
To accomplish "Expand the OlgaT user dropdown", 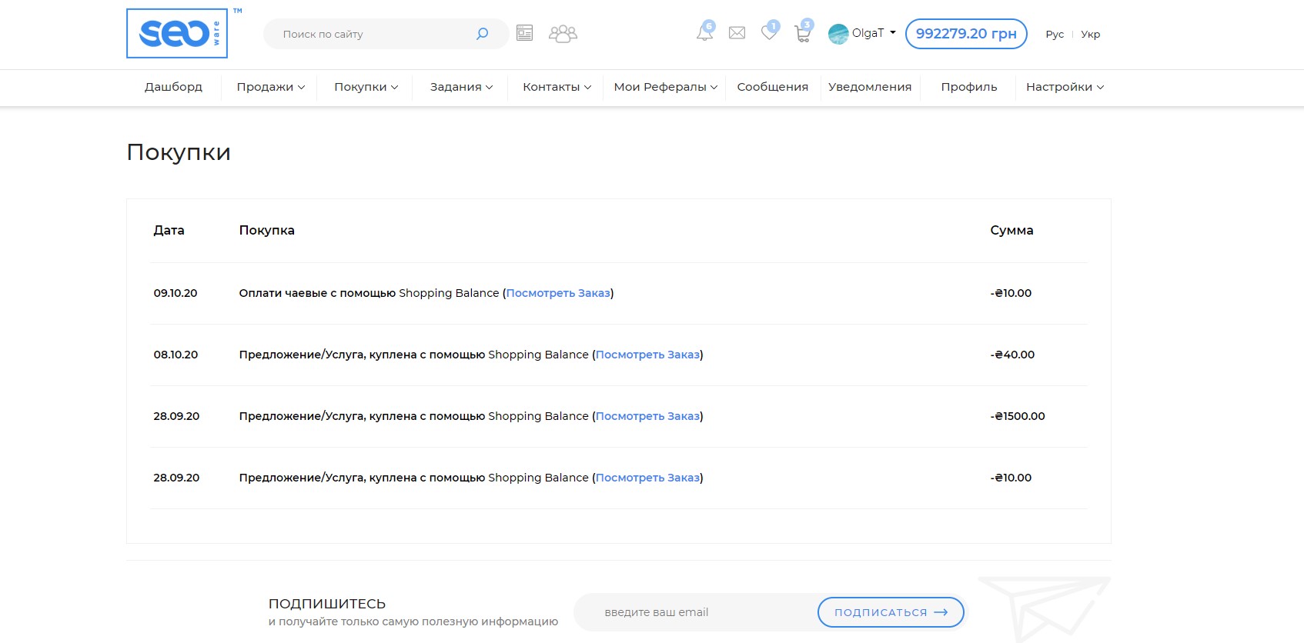I will click(x=862, y=33).
